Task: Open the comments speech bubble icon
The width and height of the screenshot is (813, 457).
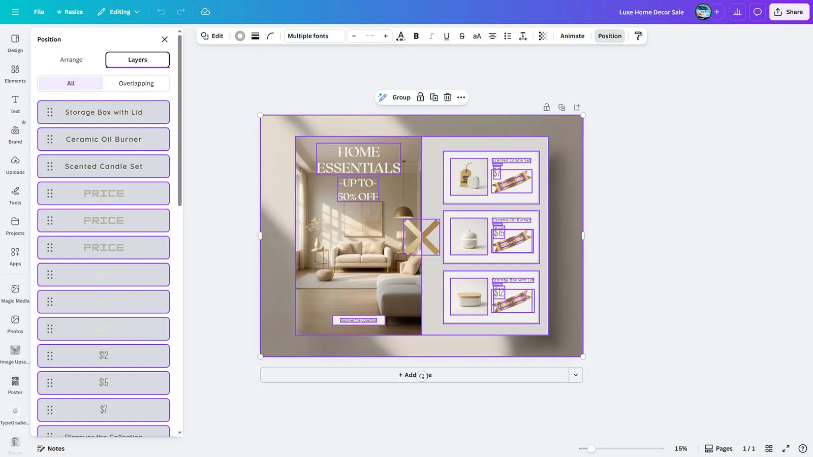Action: click(757, 12)
